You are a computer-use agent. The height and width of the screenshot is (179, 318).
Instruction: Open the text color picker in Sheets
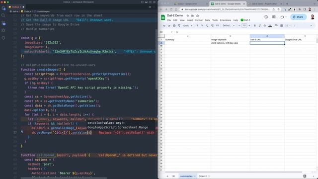point(270,26)
